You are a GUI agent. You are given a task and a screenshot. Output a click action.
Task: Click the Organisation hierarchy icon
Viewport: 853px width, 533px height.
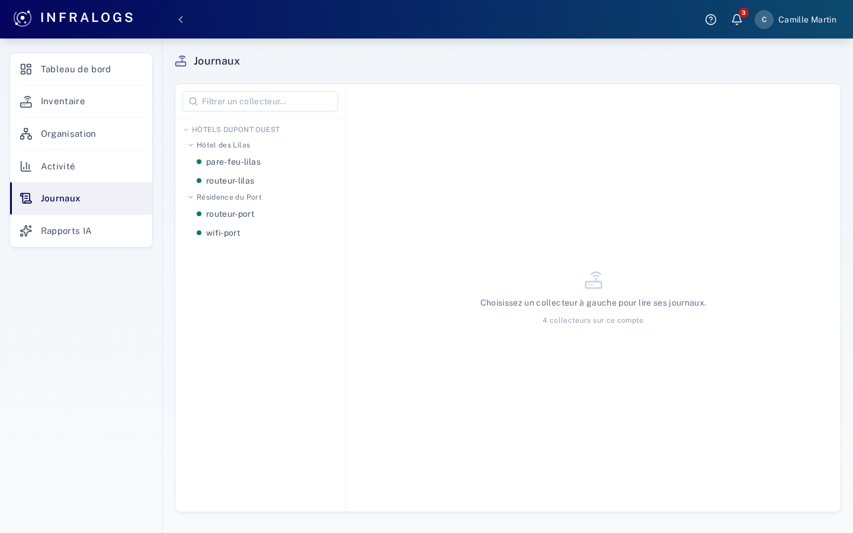(x=26, y=134)
